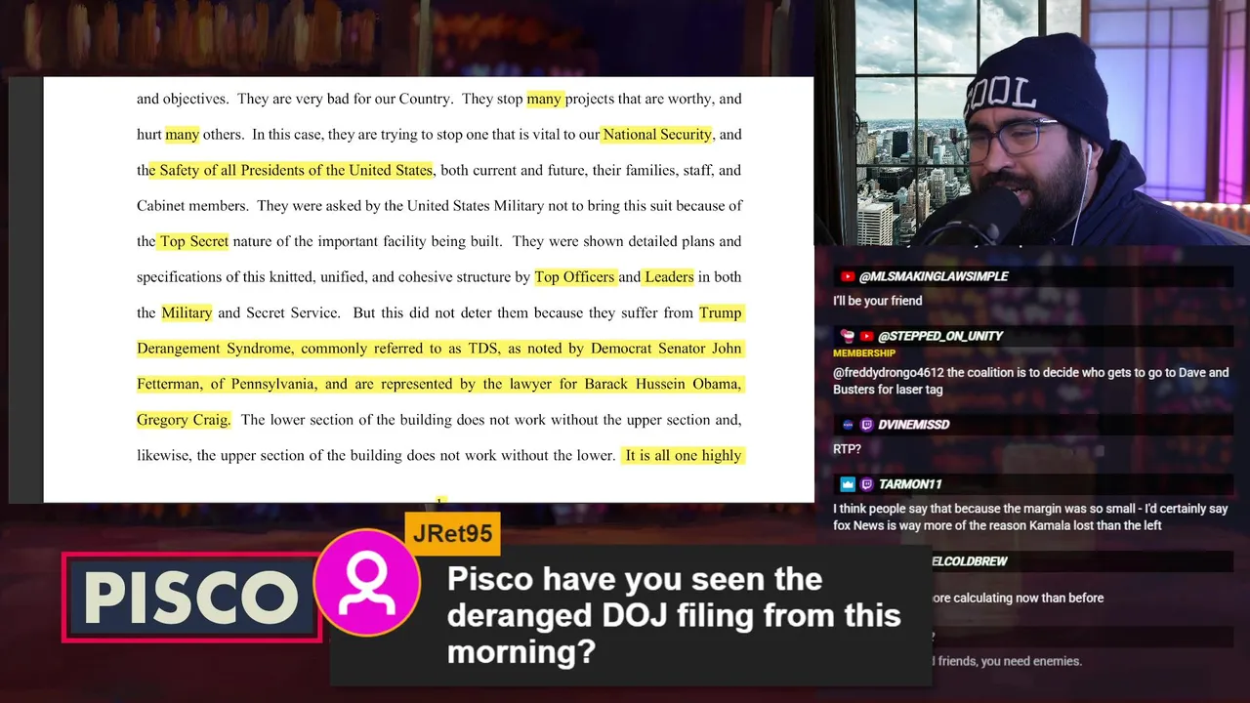Click the yellow MEMBERSHIP label
Viewport: 1250px width, 703px height.
click(x=864, y=353)
